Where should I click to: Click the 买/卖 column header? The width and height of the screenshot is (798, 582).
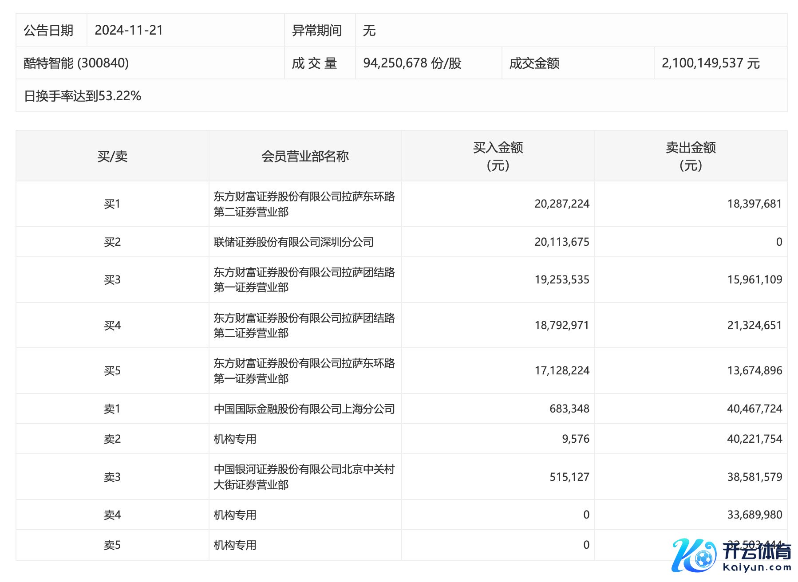click(x=112, y=156)
